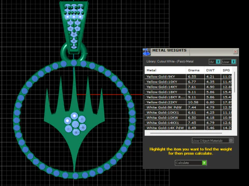This screenshot has width=249, height=186.
Task: Click the SPG column header
Action: pyautogui.click(x=226, y=70)
